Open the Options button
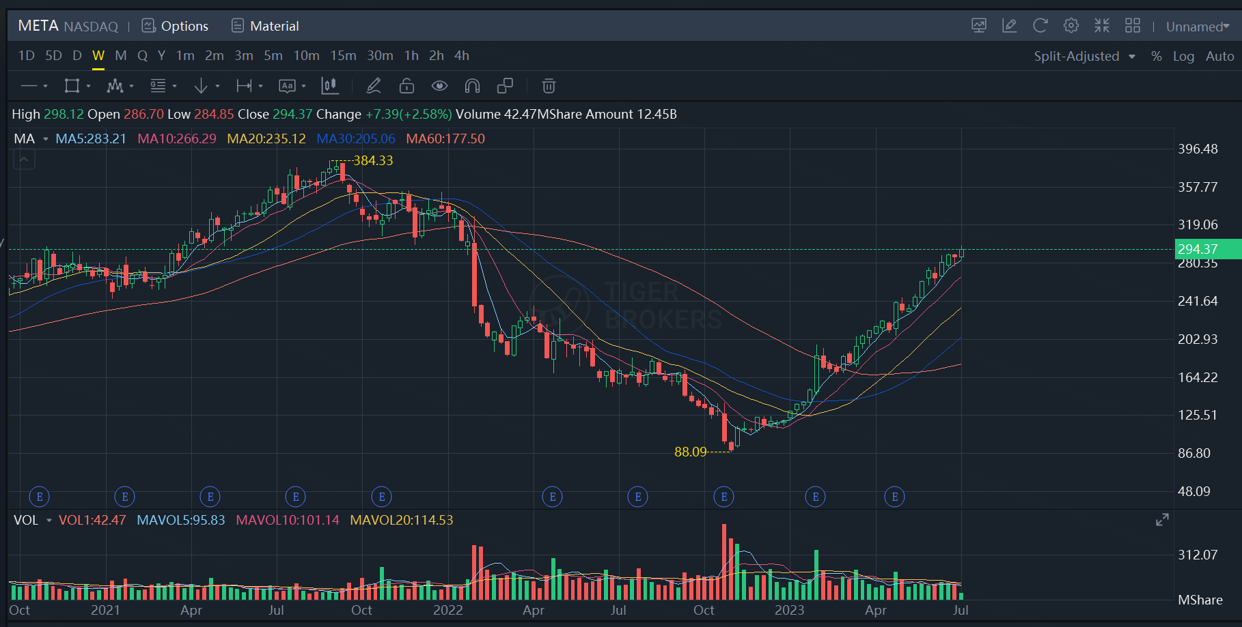This screenshot has height=627, width=1242. point(175,26)
